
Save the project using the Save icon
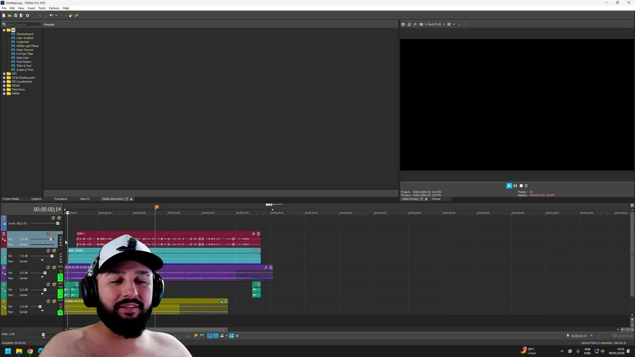pos(15,15)
